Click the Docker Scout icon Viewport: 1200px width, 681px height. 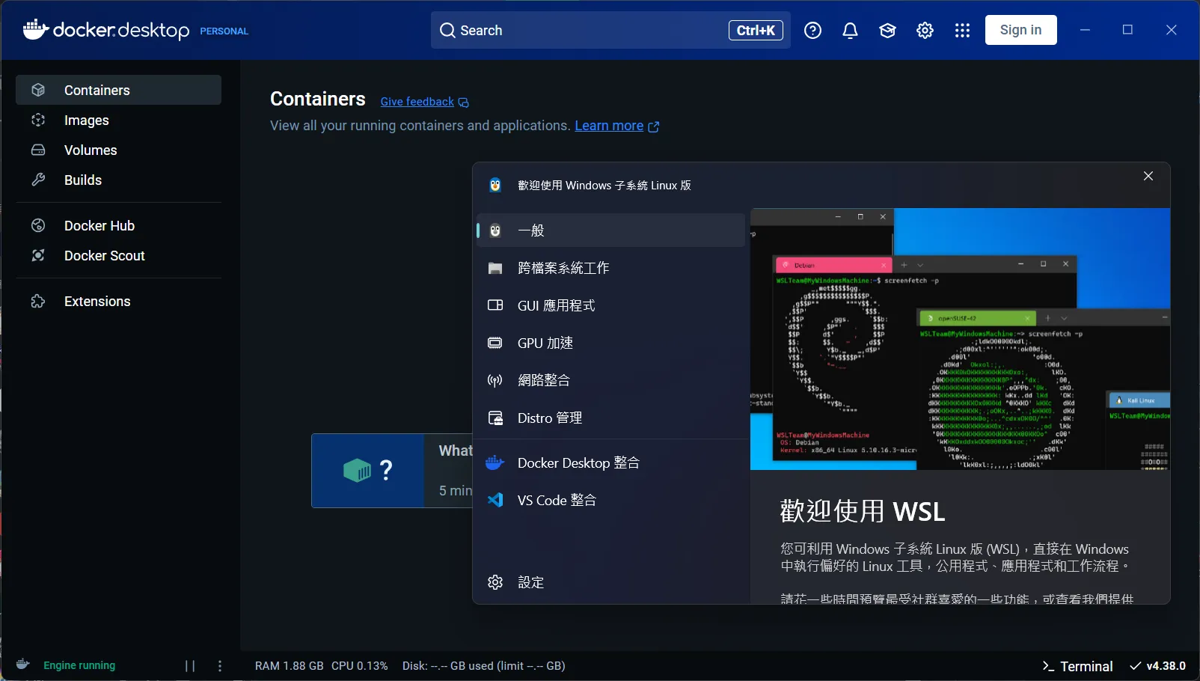[38, 255]
